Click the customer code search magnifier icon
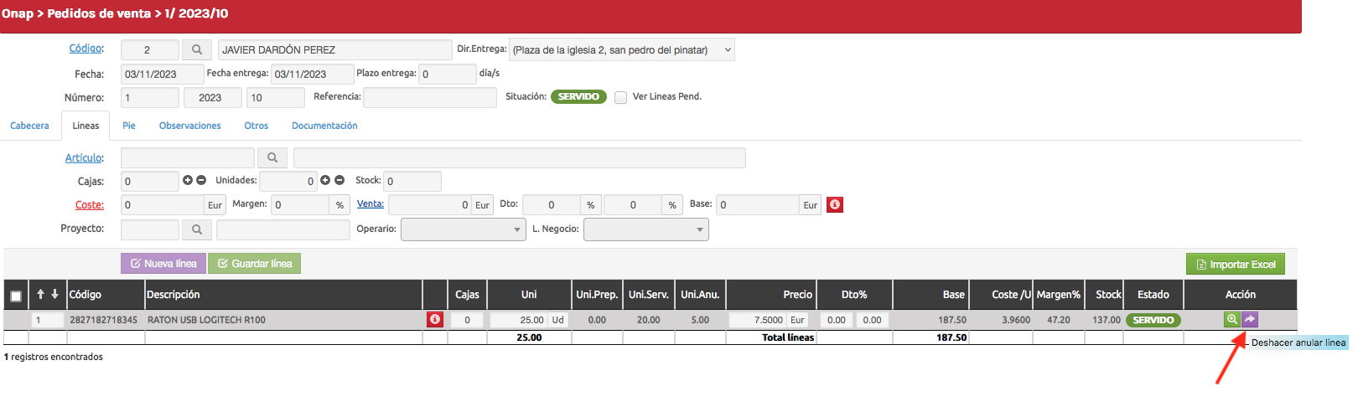This screenshot has width=1358, height=417. (197, 50)
